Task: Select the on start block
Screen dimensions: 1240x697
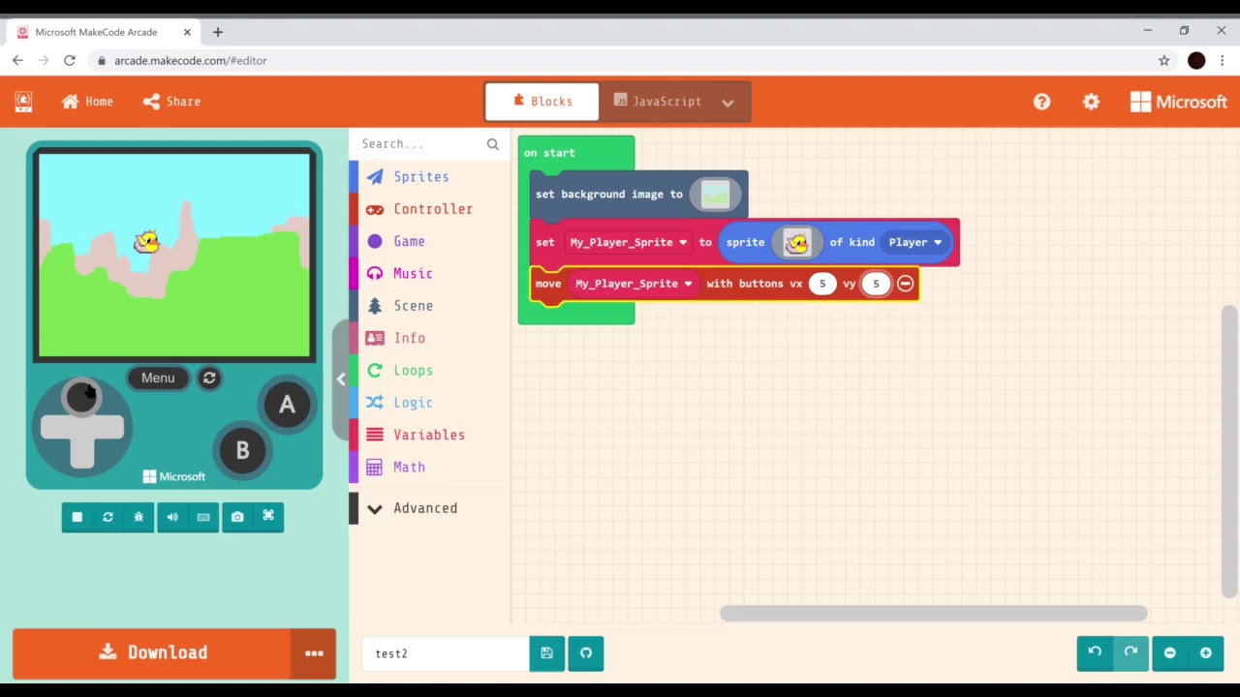Action: pyautogui.click(x=549, y=153)
